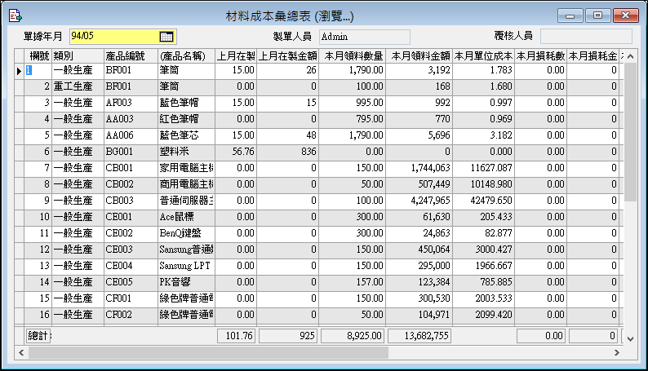This screenshot has height=371, width=648.
Task: Select the row with product code BG001
Action: [x=131, y=152]
